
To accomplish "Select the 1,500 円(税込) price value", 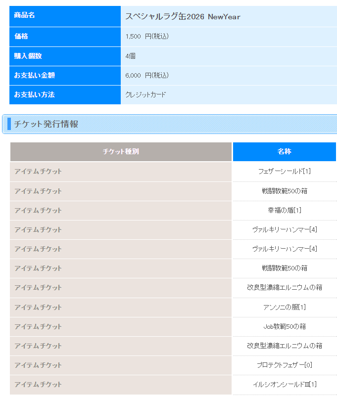I will pyautogui.click(x=147, y=37).
